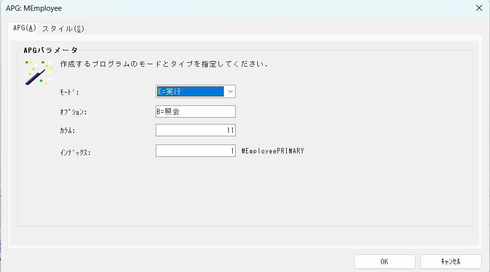Click the カラム field label
Viewport: 490px width, 272px height.
click(x=67, y=131)
